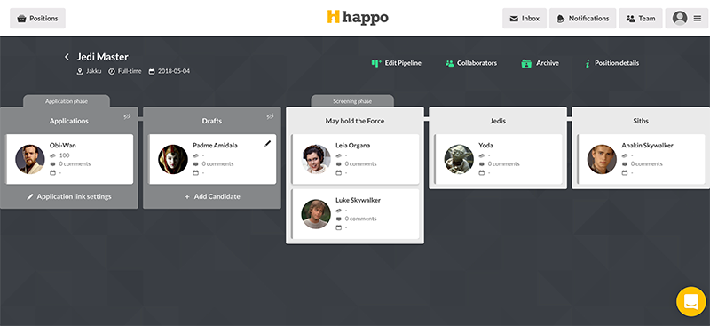Click Leia Organa's score icon
The width and height of the screenshot is (710, 326).
tap(338, 155)
